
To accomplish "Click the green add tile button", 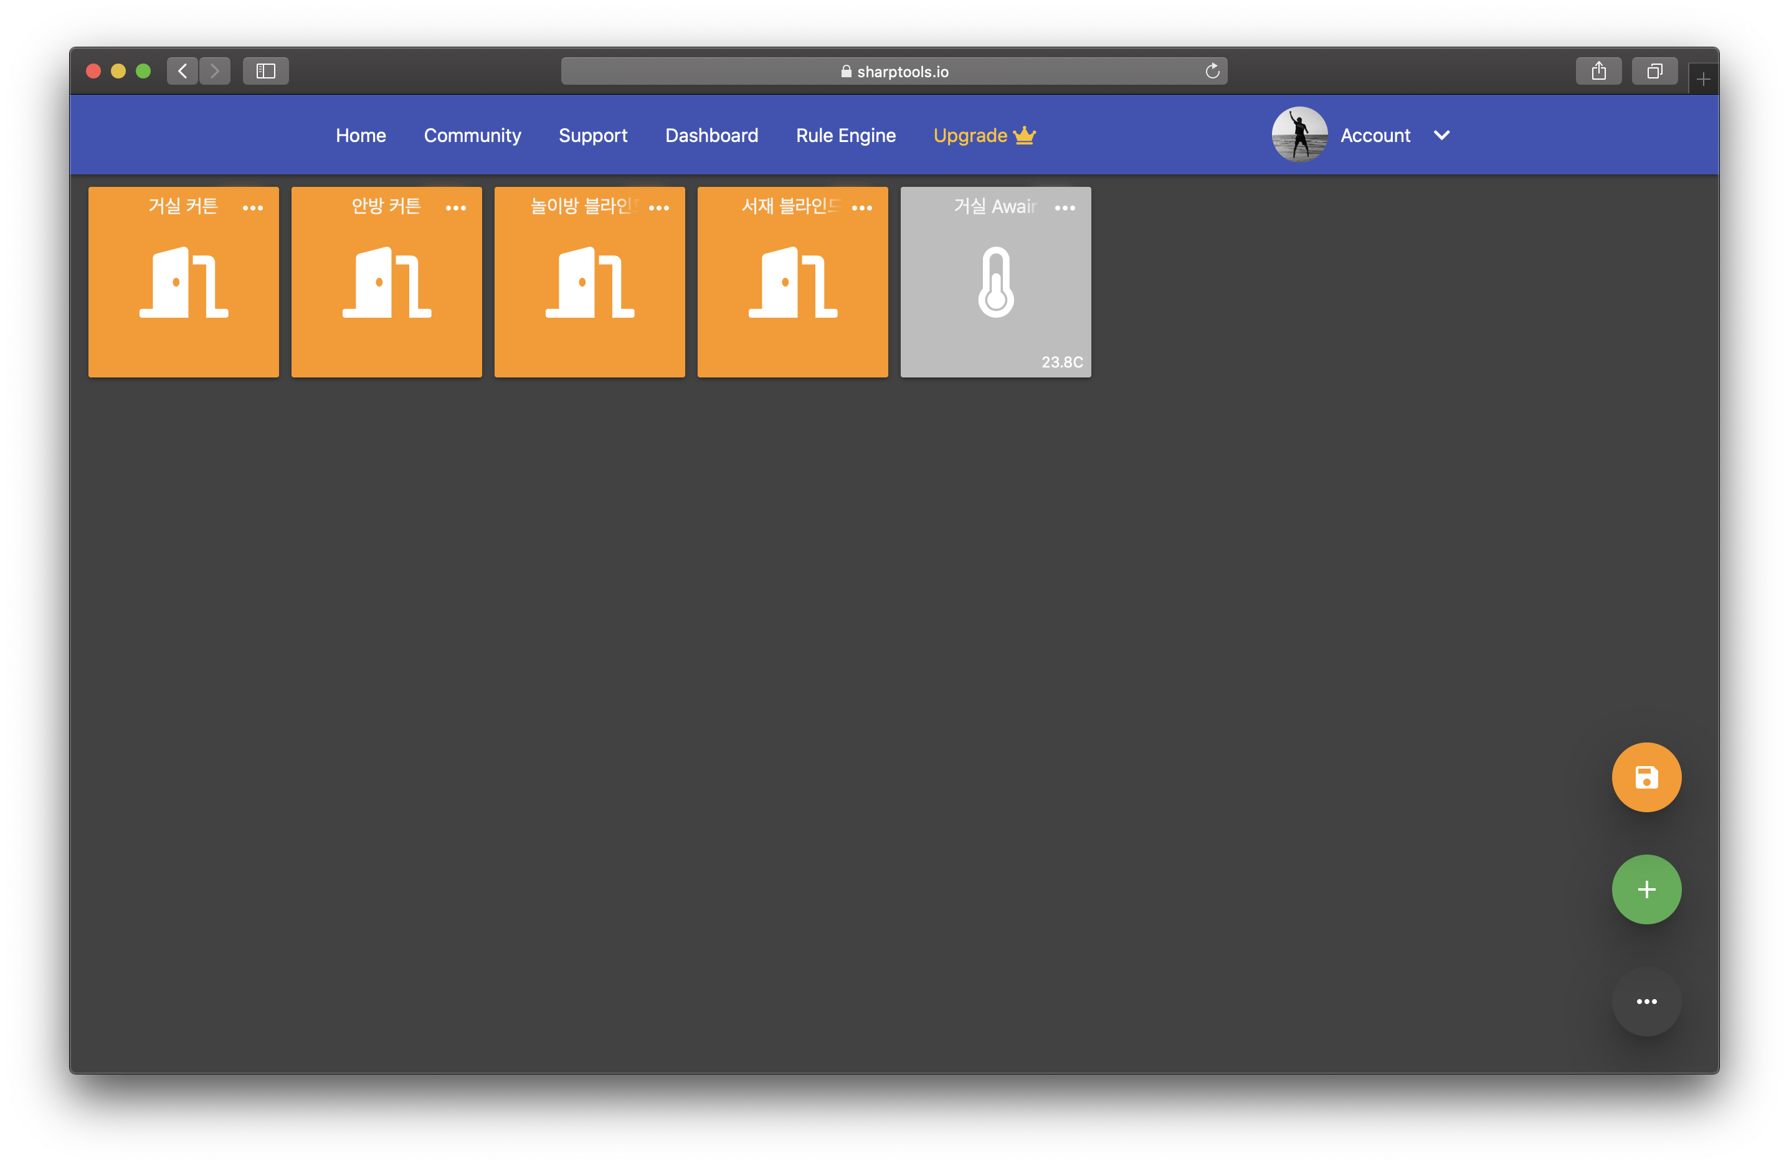I will point(1646,889).
